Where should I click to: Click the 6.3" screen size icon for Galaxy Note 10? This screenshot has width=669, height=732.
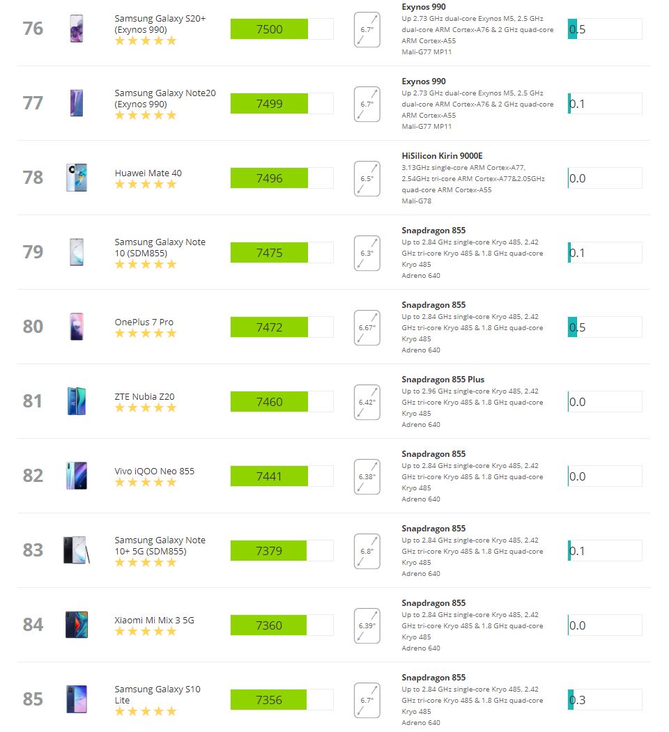coord(367,254)
